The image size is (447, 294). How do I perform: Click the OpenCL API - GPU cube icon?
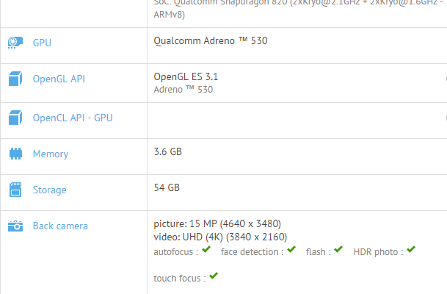tap(15, 118)
